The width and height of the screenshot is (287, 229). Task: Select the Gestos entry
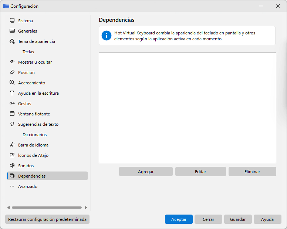(x=47, y=104)
